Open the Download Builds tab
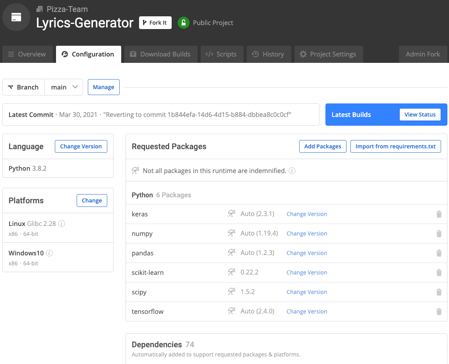 click(160, 54)
